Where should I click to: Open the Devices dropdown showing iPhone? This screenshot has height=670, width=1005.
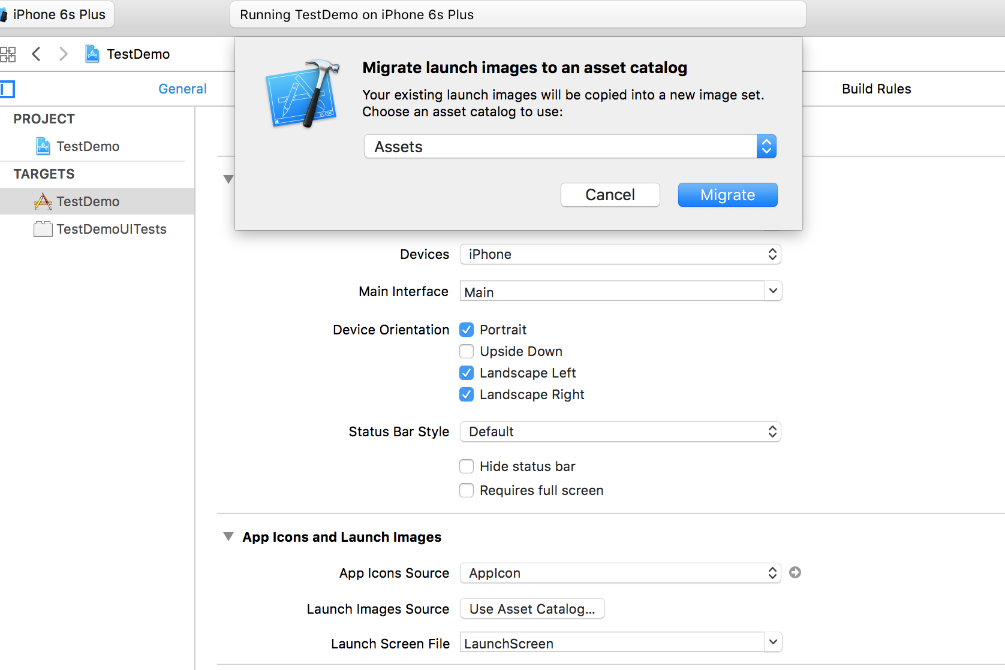pyautogui.click(x=621, y=254)
